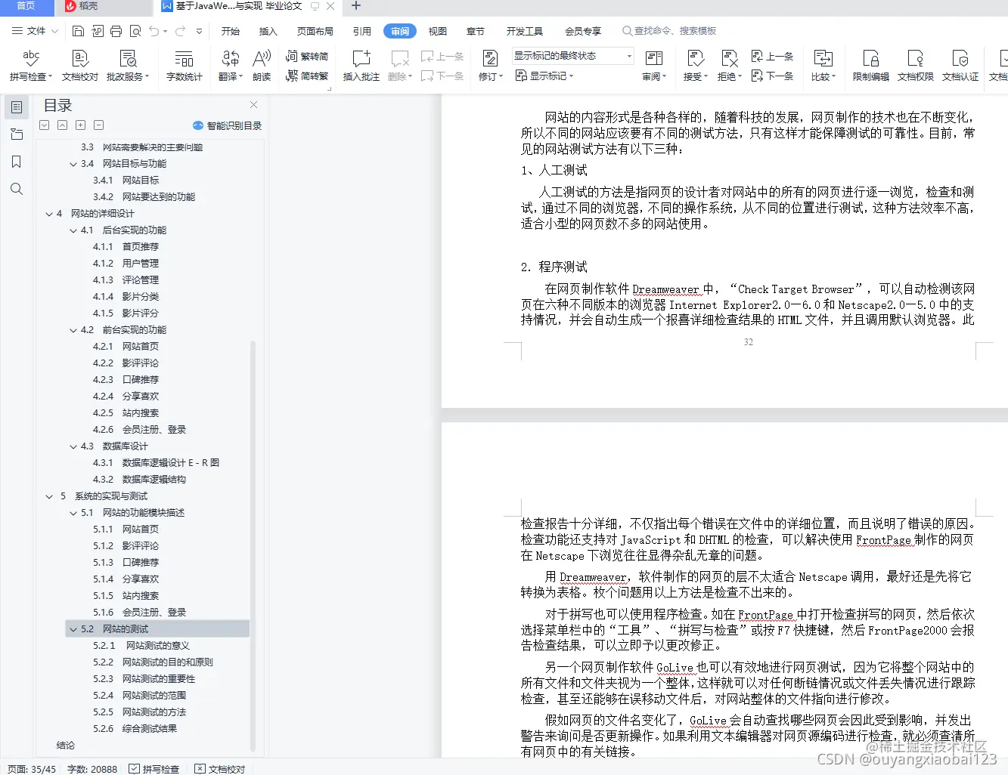Open the outline view icon in left sidebar
Screen dimensions: 1008x775
coord(17,107)
